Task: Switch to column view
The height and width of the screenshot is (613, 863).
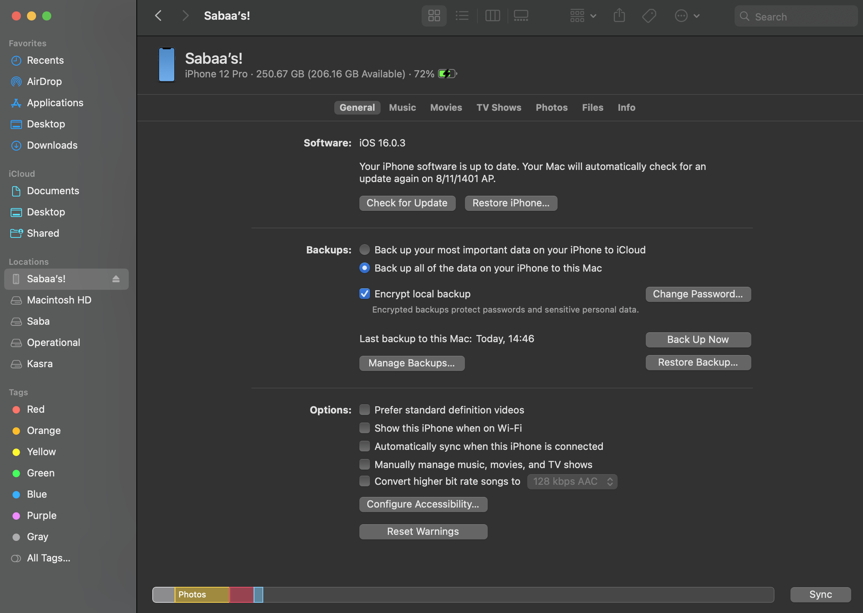Action: click(492, 16)
